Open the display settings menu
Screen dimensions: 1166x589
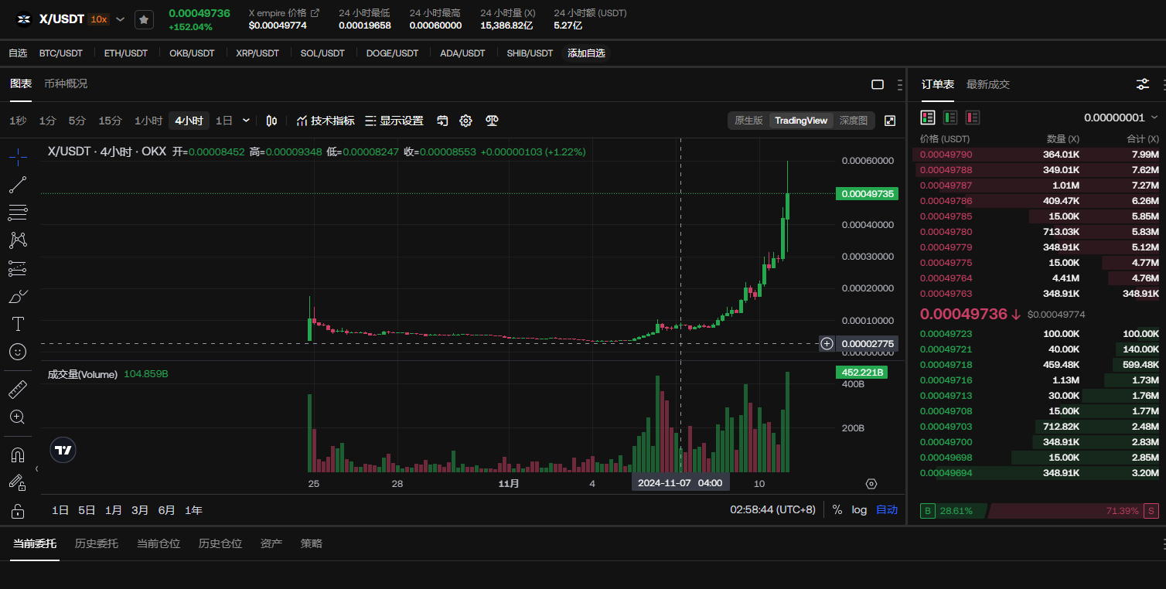394,121
